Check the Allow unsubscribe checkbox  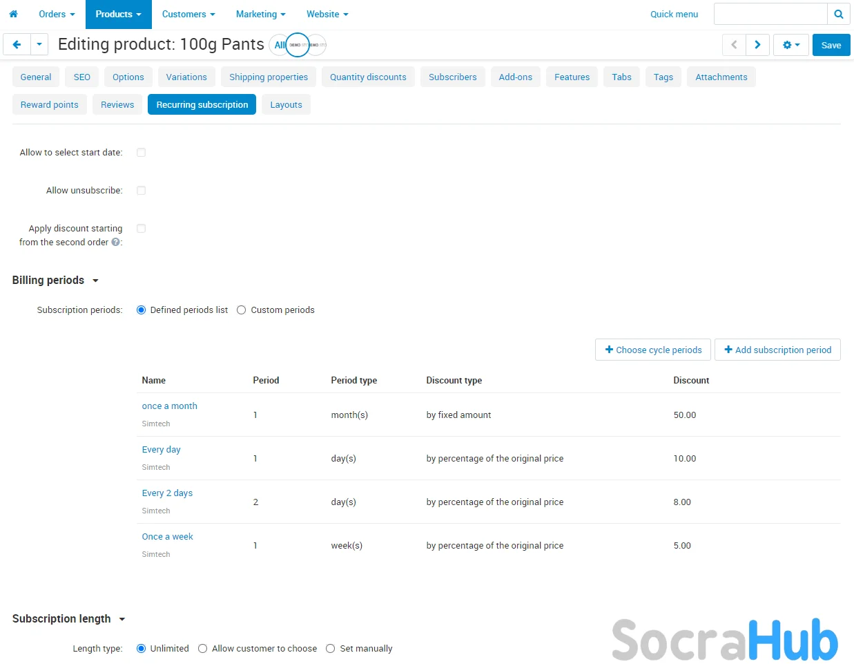coord(141,191)
